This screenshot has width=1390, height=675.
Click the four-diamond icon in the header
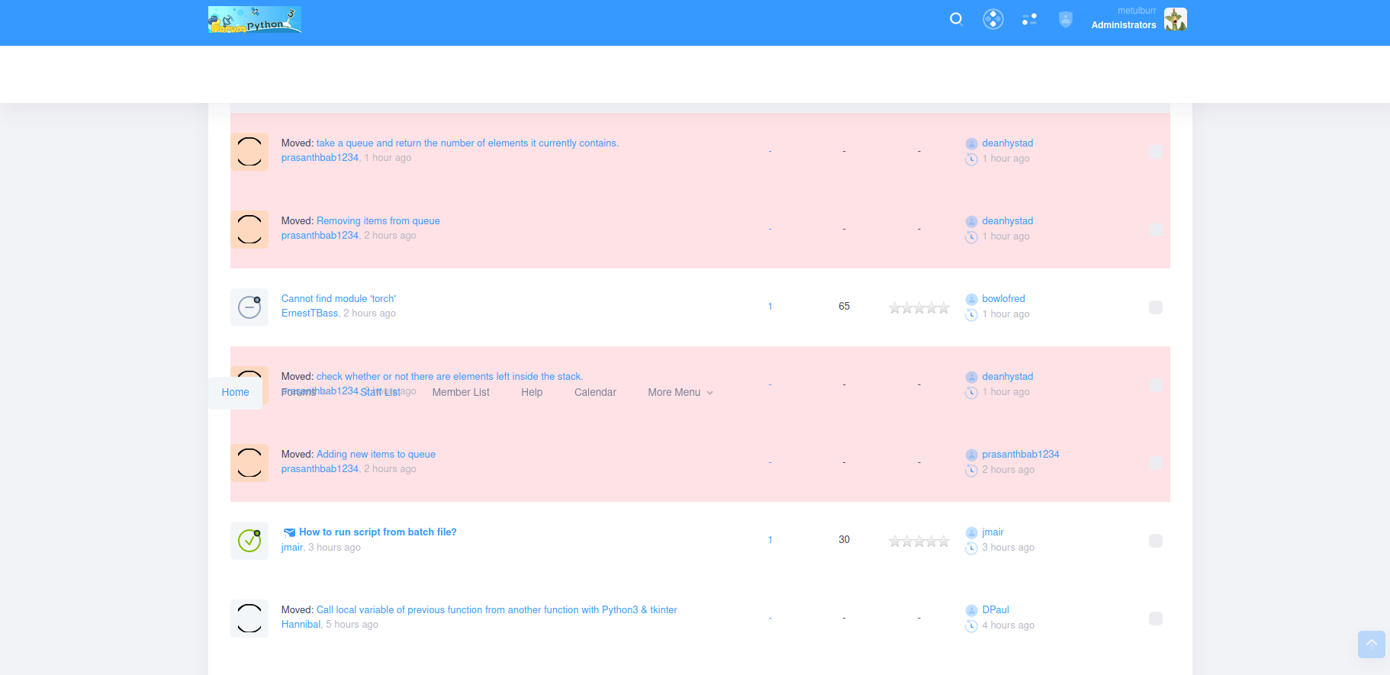tap(993, 19)
